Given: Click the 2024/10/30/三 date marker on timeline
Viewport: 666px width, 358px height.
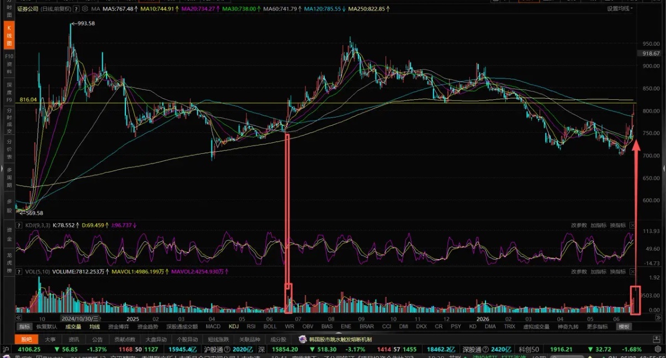Looking at the screenshot, I should click(x=79, y=318).
